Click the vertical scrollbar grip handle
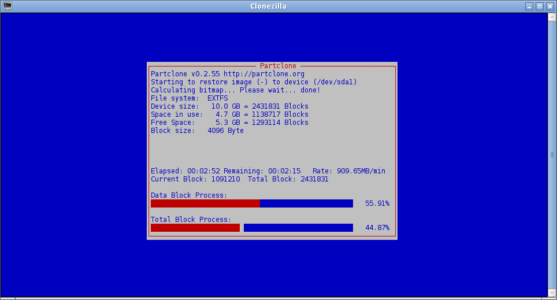The height and width of the screenshot is (300, 557). click(552, 154)
